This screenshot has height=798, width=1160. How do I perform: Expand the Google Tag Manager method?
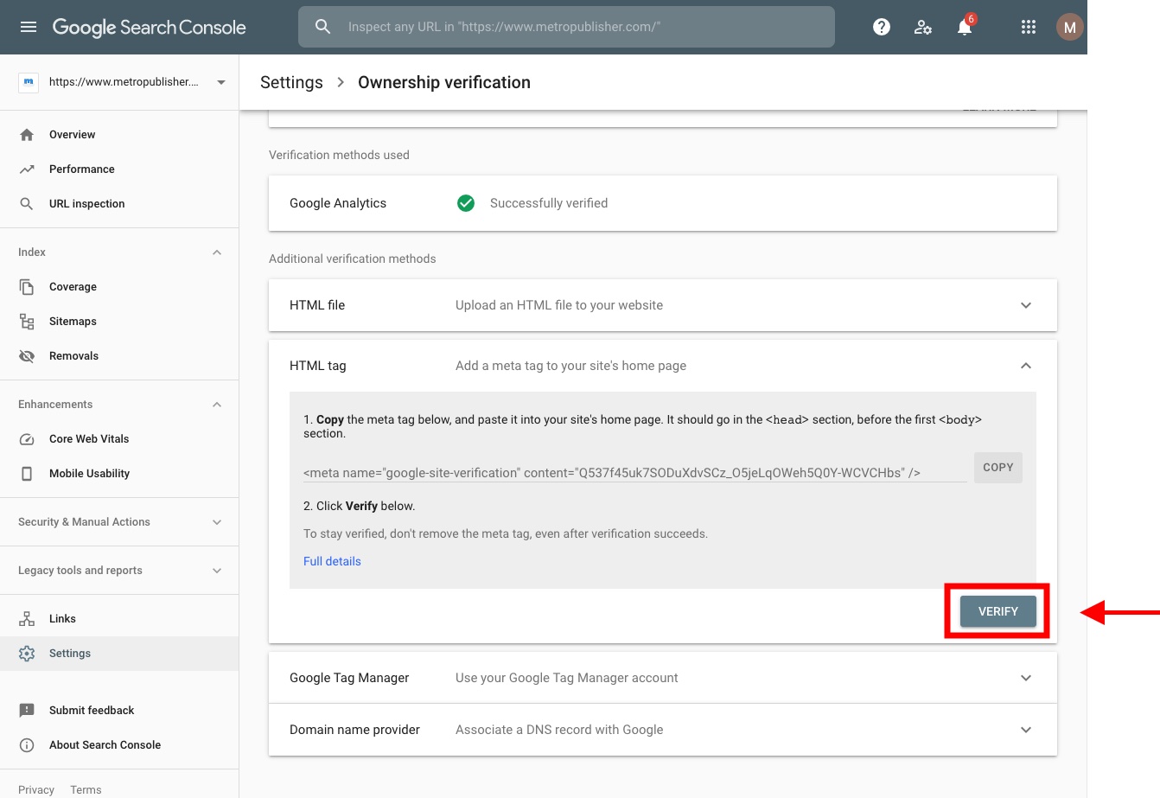[x=1026, y=678]
